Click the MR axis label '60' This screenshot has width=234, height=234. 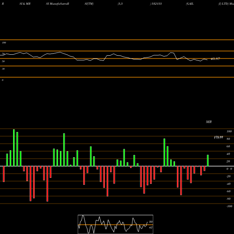point(228,146)
